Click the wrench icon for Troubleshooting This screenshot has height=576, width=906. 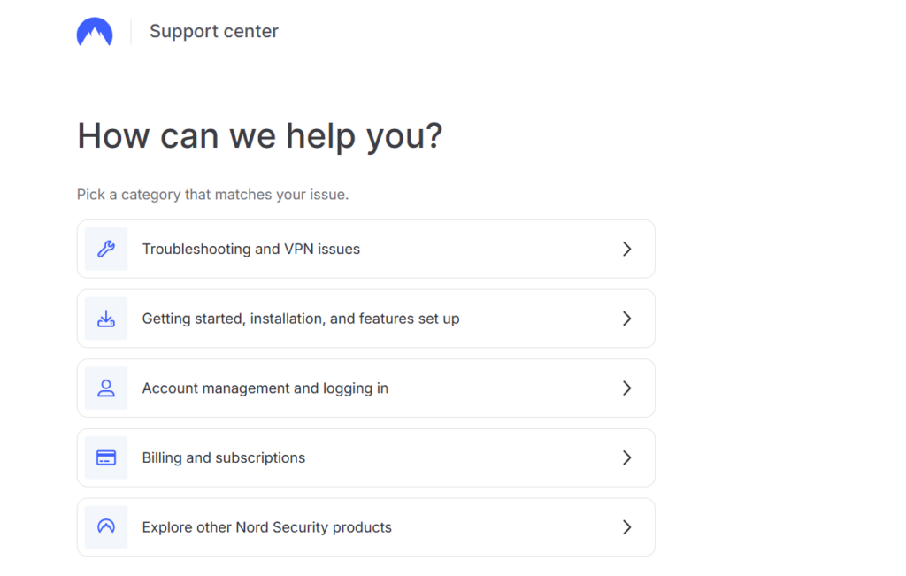pos(106,250)
